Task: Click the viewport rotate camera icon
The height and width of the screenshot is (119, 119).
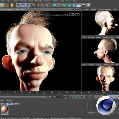Action: pos(78,9)
